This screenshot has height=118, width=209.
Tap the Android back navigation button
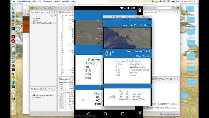[88, 114]
